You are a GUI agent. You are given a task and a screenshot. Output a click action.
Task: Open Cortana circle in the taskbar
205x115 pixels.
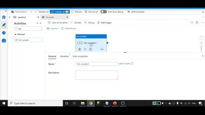pos(67,103)
